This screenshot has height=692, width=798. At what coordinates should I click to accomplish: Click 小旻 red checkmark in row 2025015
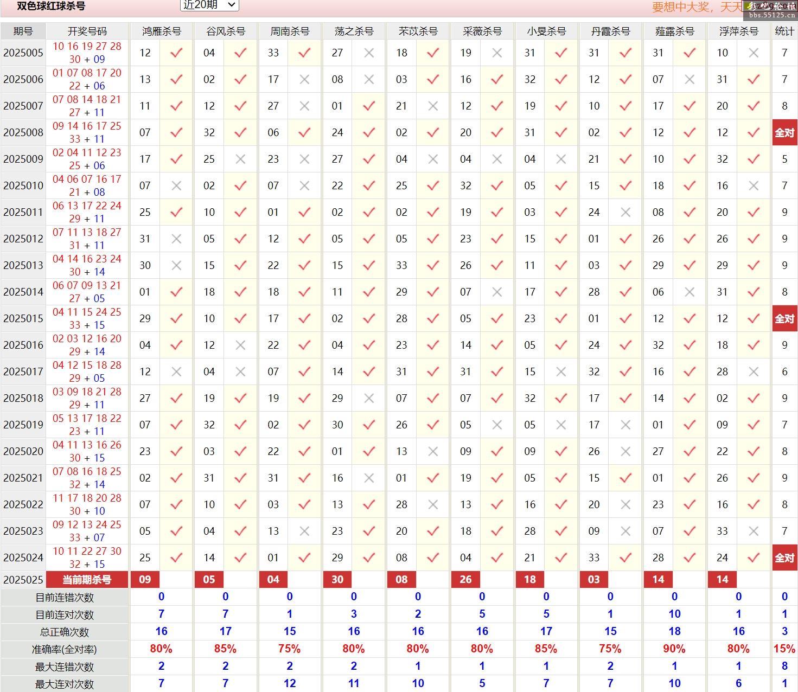[561, 318]
